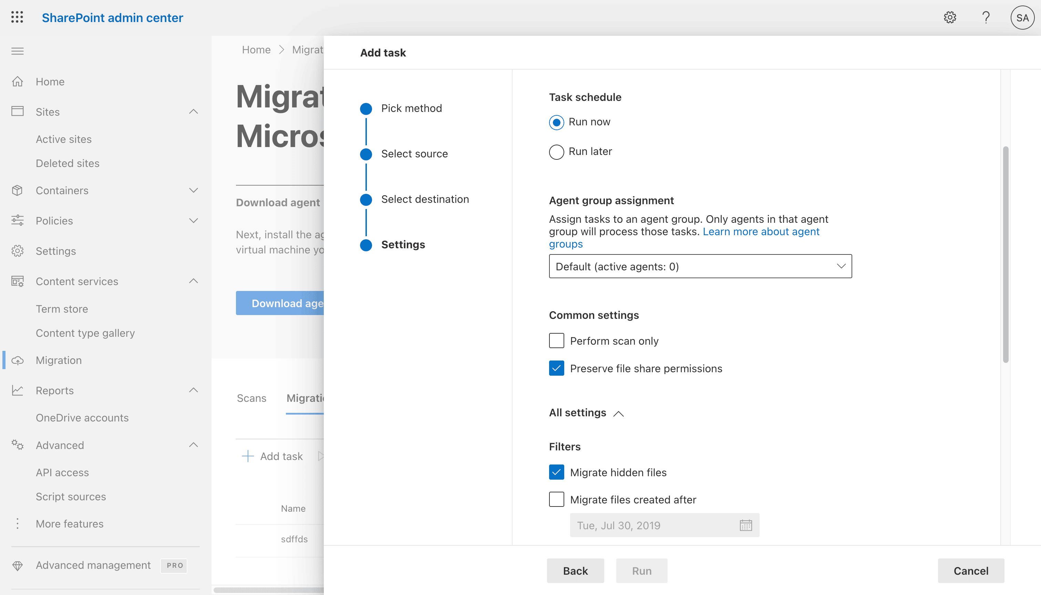Expand the Containers navigation group

pos(193,190)
